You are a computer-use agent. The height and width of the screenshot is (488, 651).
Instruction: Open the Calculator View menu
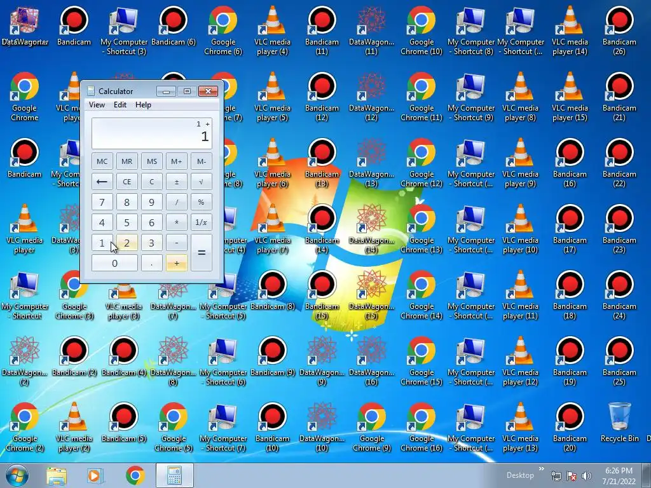(97, 105)
